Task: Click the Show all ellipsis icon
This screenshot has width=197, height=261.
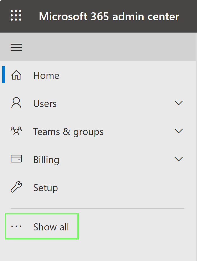Action: [16, 226]
